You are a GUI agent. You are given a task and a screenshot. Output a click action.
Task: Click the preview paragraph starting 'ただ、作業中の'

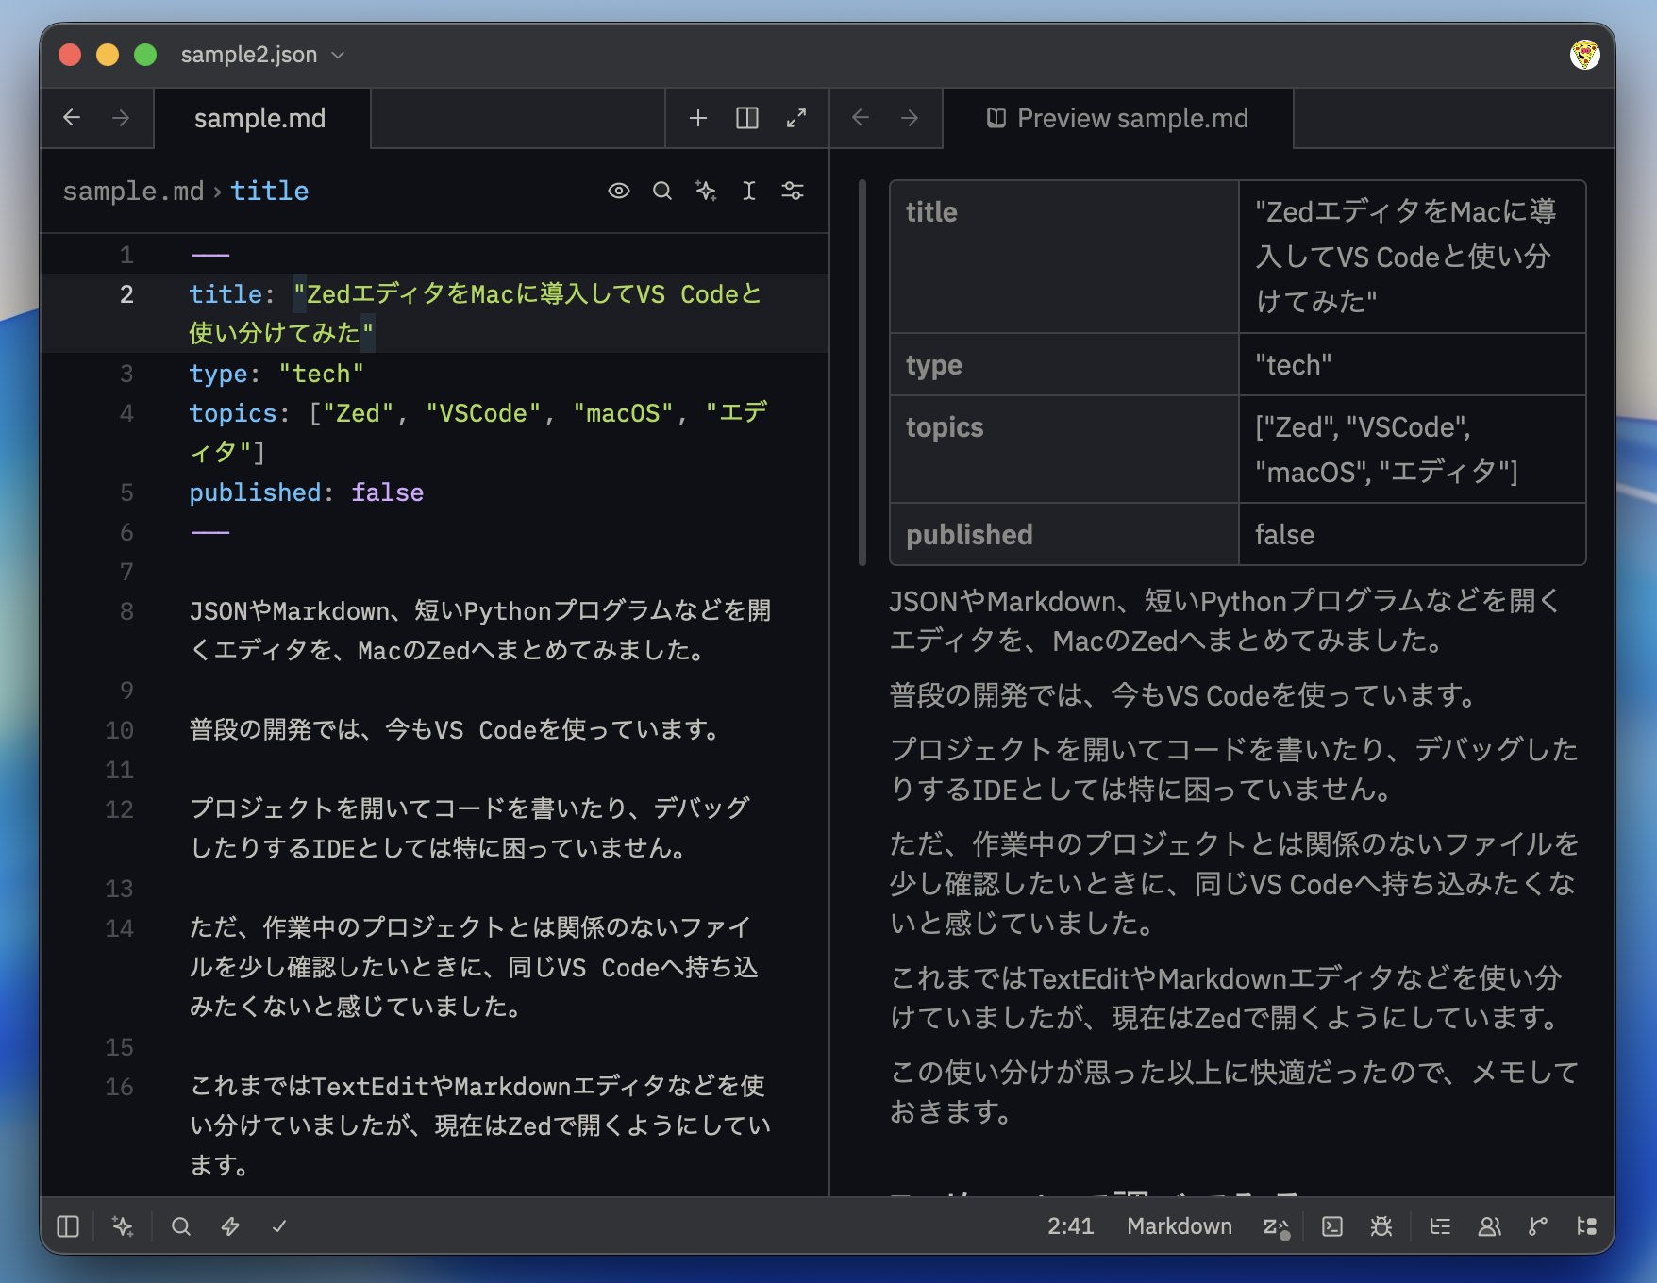click(1234, 883)
